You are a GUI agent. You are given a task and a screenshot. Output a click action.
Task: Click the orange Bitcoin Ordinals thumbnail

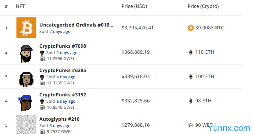click(26, 28)
